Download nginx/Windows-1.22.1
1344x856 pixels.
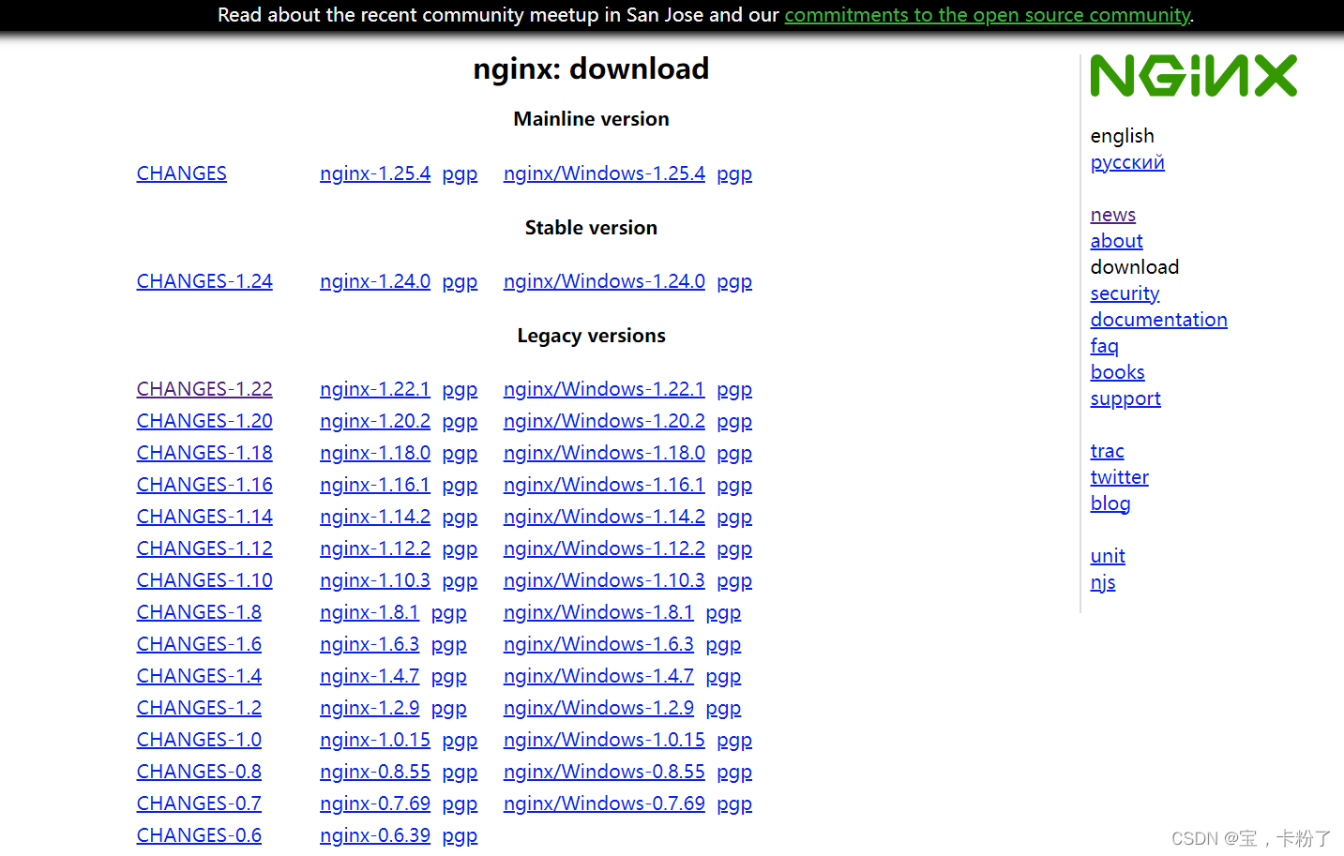click(x=604, y=389)
